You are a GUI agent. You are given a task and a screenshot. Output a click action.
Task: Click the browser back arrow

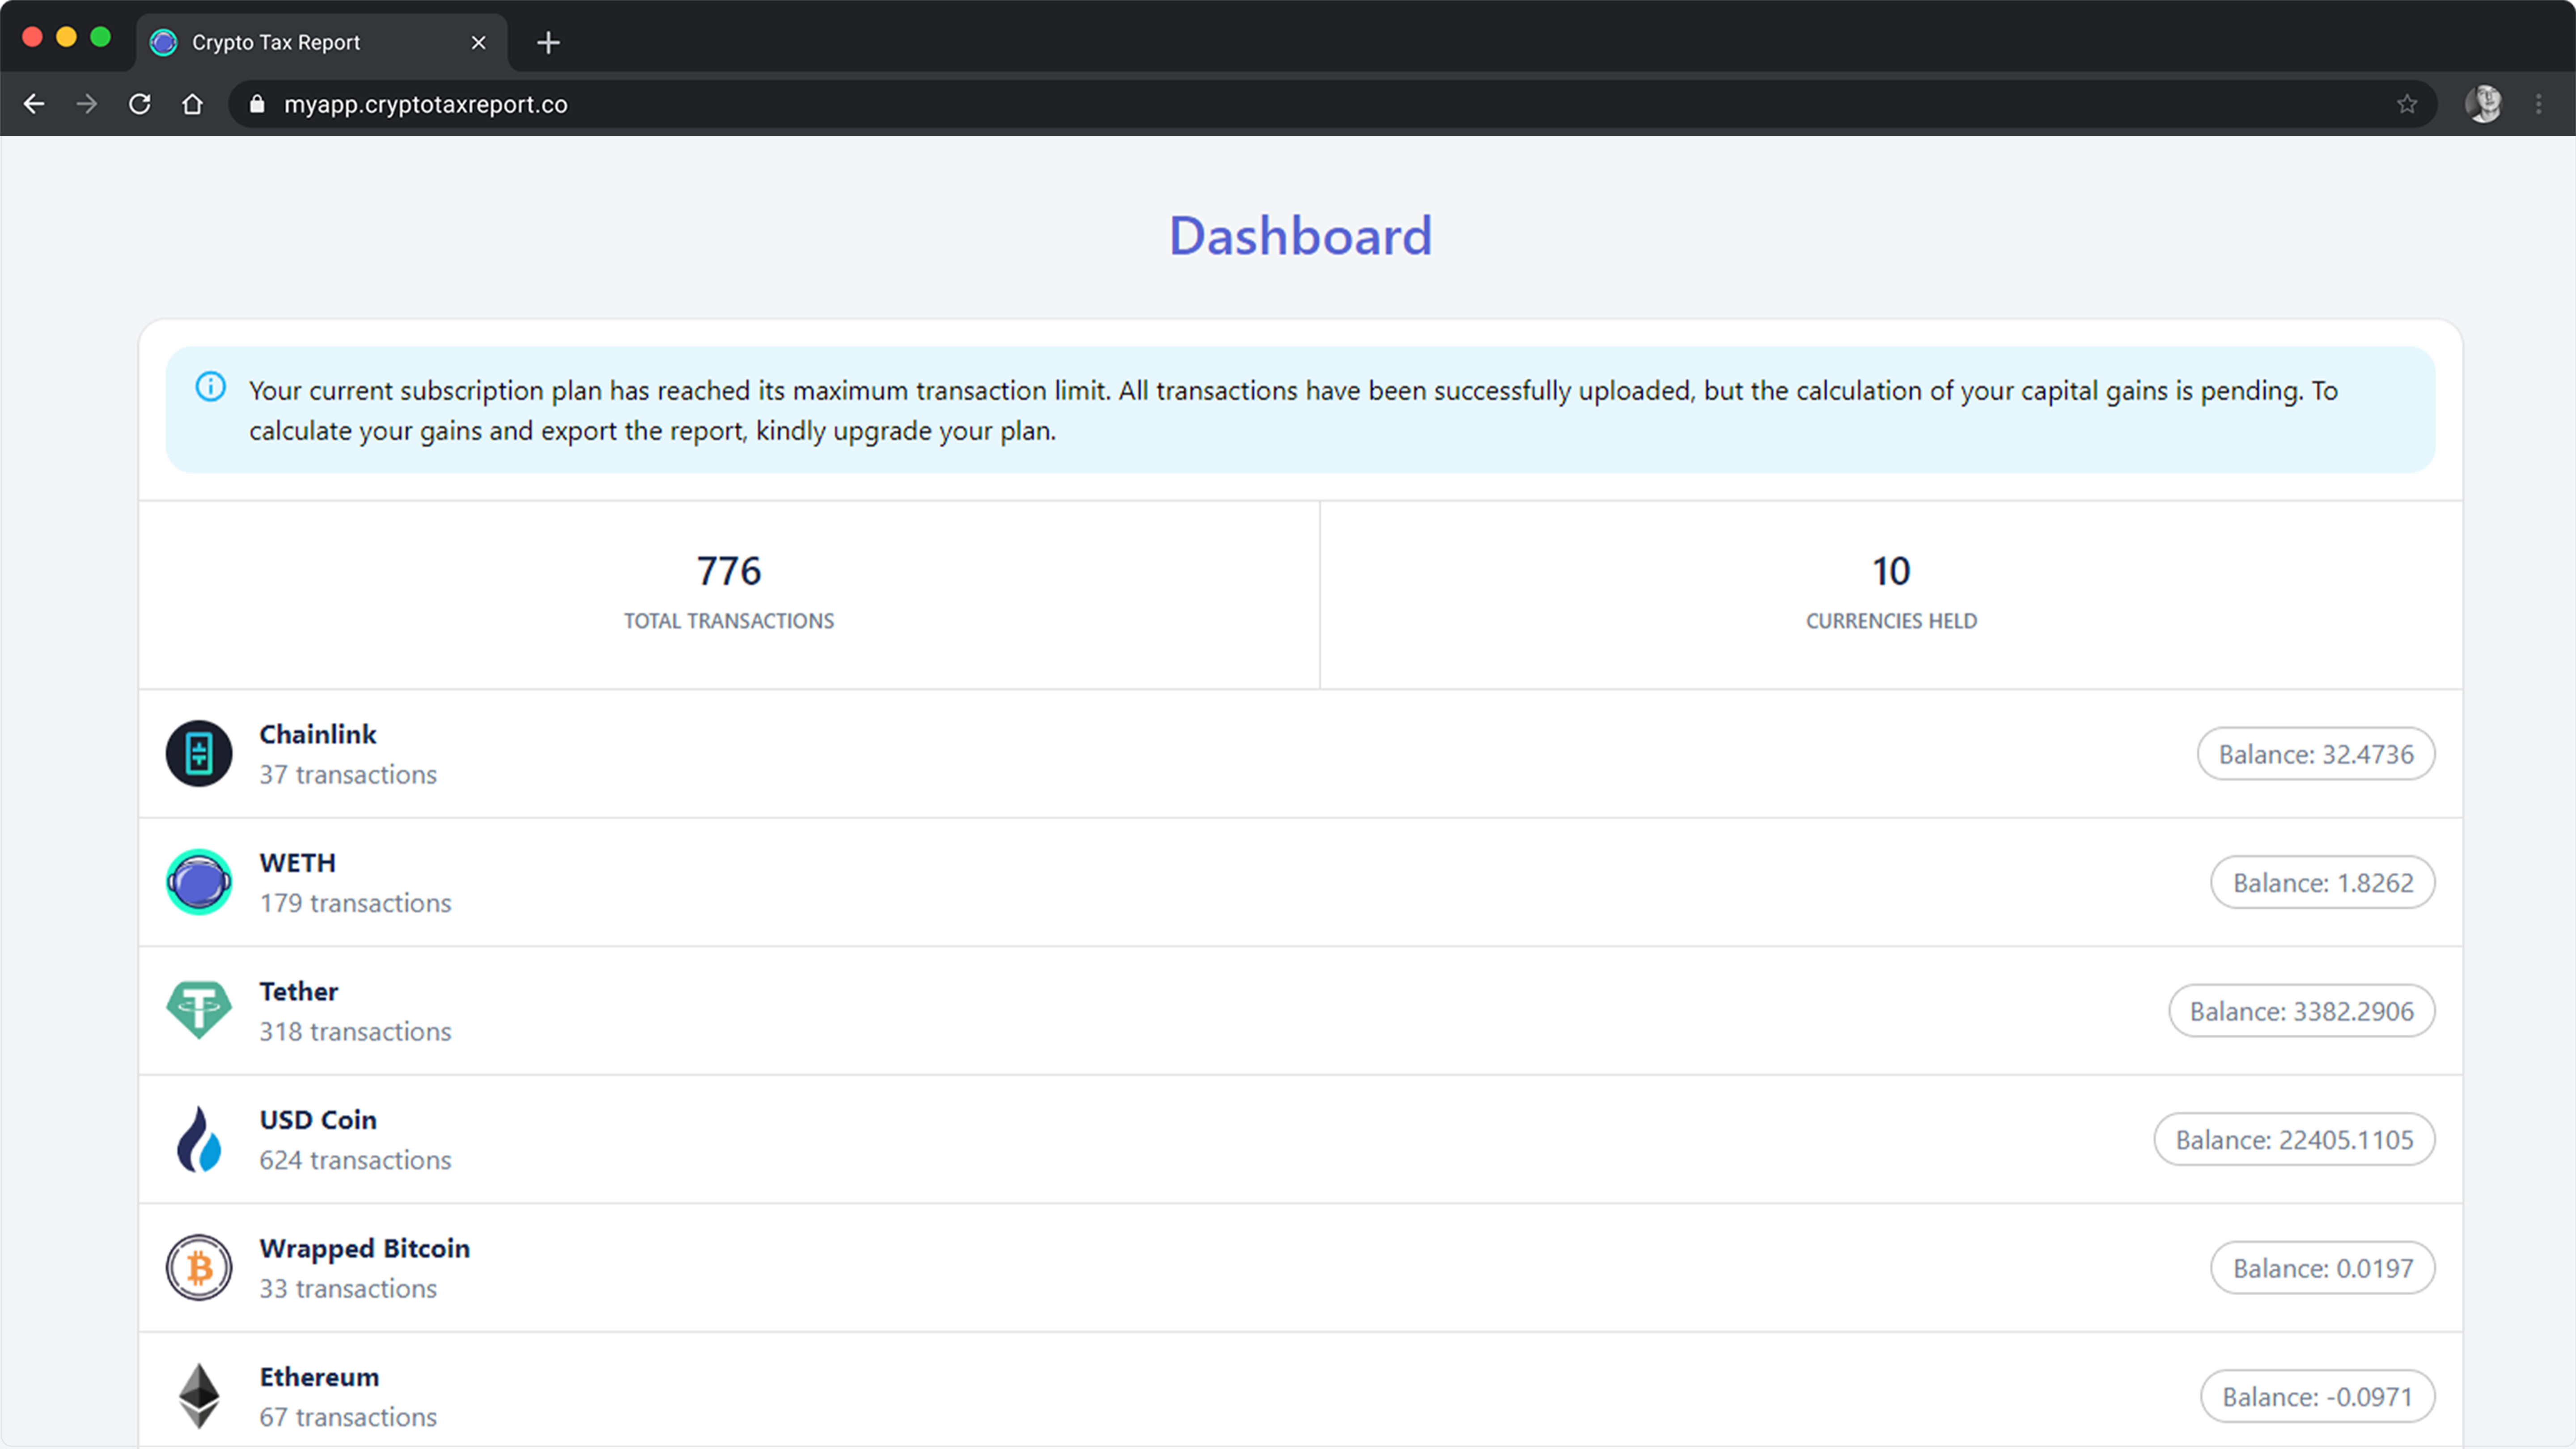click(34, 104)
